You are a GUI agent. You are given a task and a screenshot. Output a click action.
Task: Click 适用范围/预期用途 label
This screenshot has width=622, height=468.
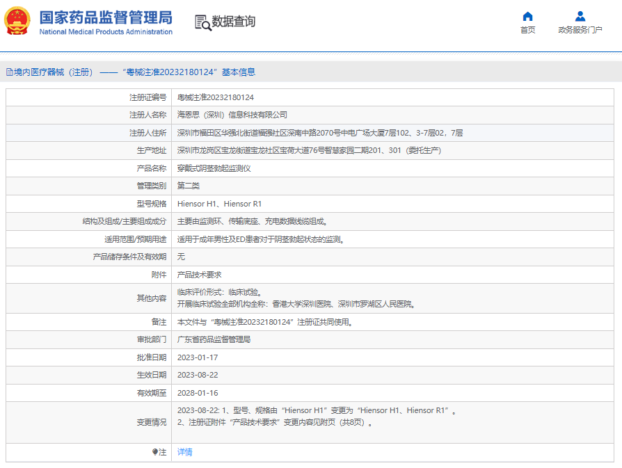point(135,239)
